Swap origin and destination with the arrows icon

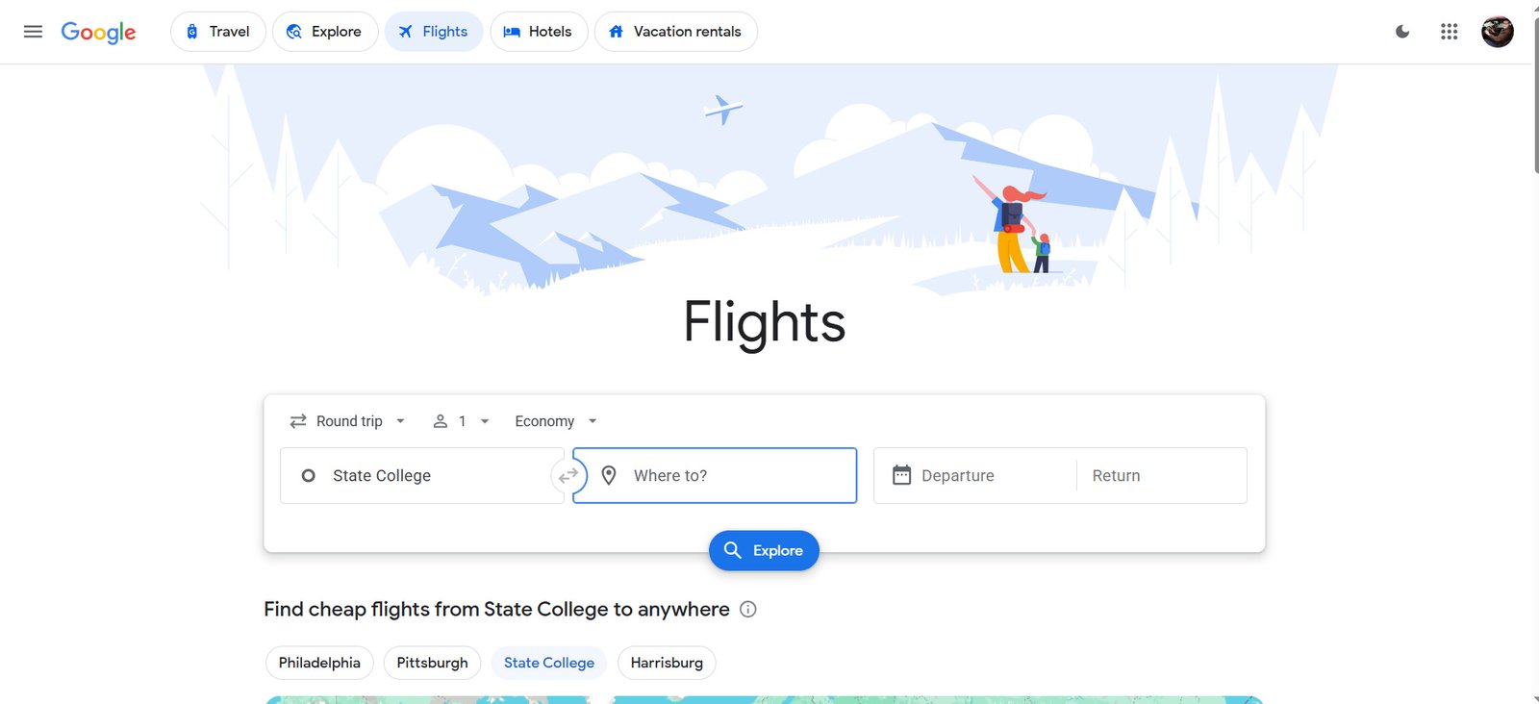[x=568, y=475]
